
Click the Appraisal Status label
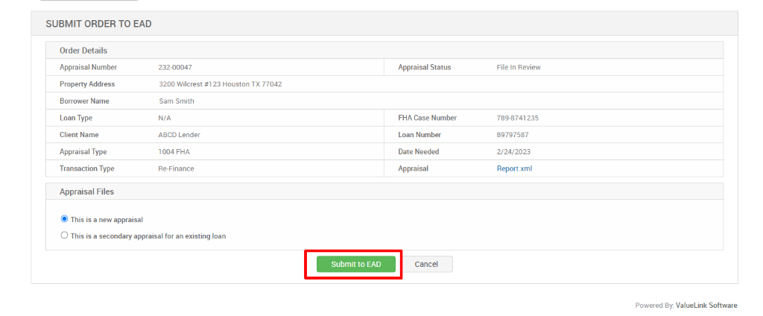pos(424,67)
